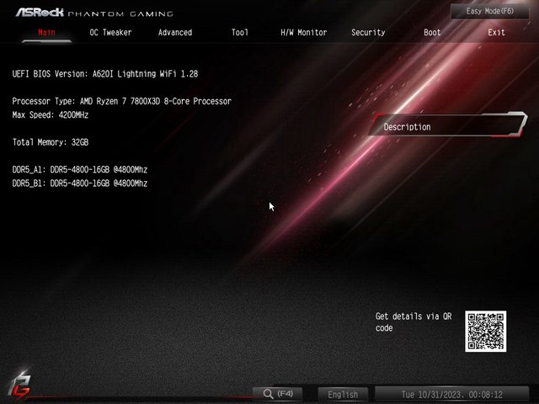The image size is (539, 404).
Task: Click the UEFI BIOS Version line
Action: click(x=104, y=75)
